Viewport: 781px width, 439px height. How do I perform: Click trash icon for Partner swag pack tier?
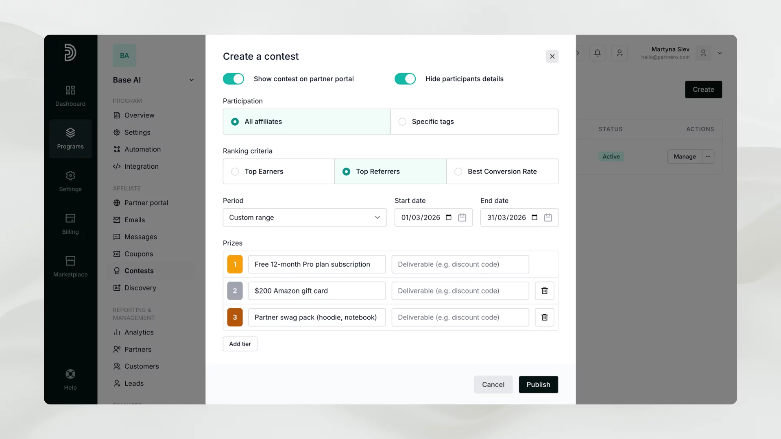(x=544, y=317)
